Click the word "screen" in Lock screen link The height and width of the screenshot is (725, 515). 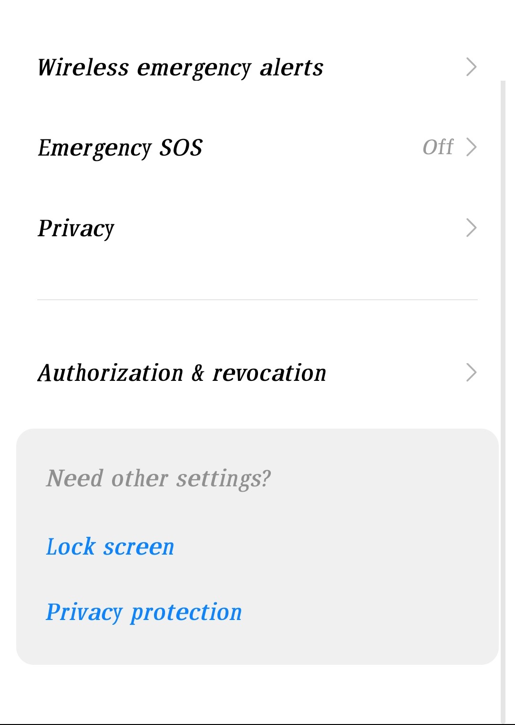pos(139,547)
